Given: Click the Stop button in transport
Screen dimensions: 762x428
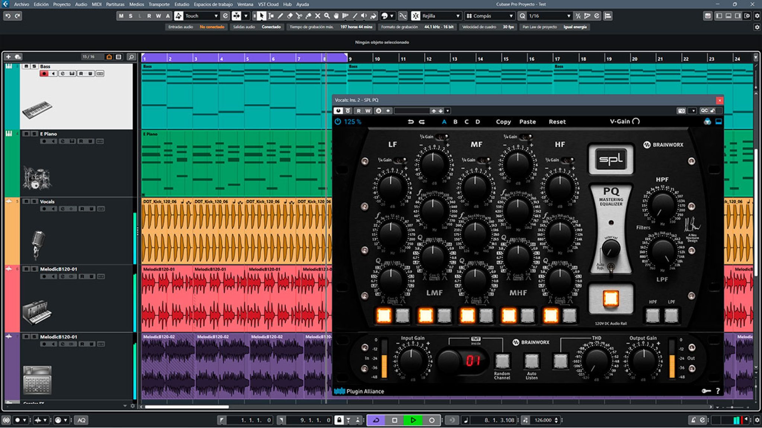Looking at the screenshot, I should (x=394, y=420).
